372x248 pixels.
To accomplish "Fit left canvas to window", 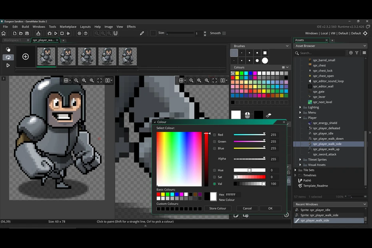I will pos(100,80).
